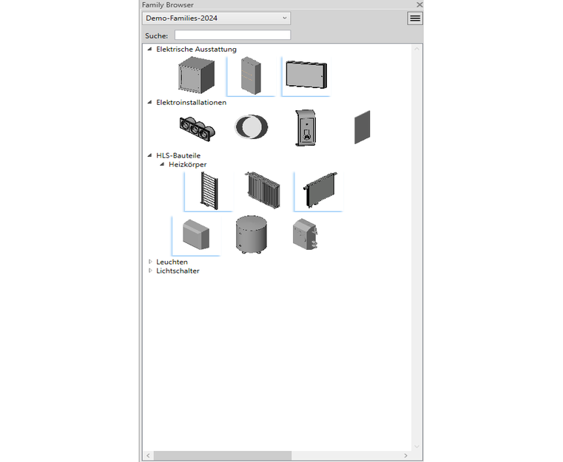Collapse the Elektroinstallationen group
Image resolution: width=563 pixels, height=462 pixels.
(x=149, y=102)
